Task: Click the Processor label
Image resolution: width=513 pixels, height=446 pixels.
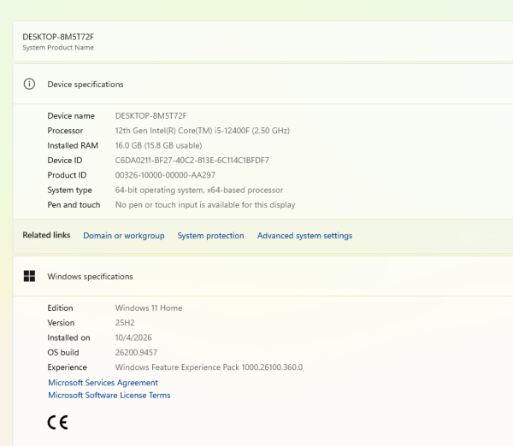Action: (x=65, y=131)
